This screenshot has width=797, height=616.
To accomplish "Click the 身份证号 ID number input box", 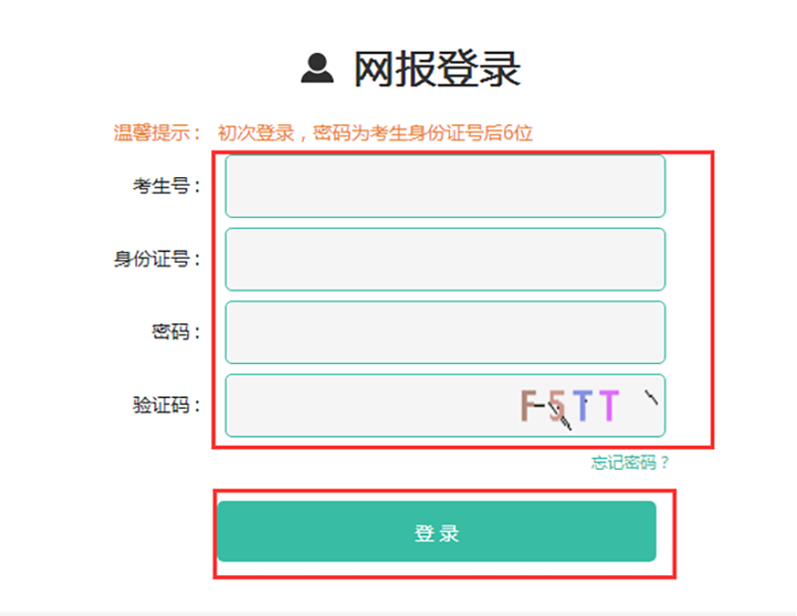I will tap(443, 259).
